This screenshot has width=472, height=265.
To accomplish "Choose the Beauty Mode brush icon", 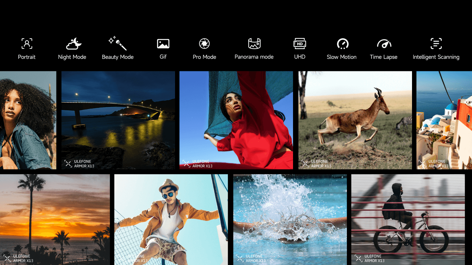I will [117, 44].
